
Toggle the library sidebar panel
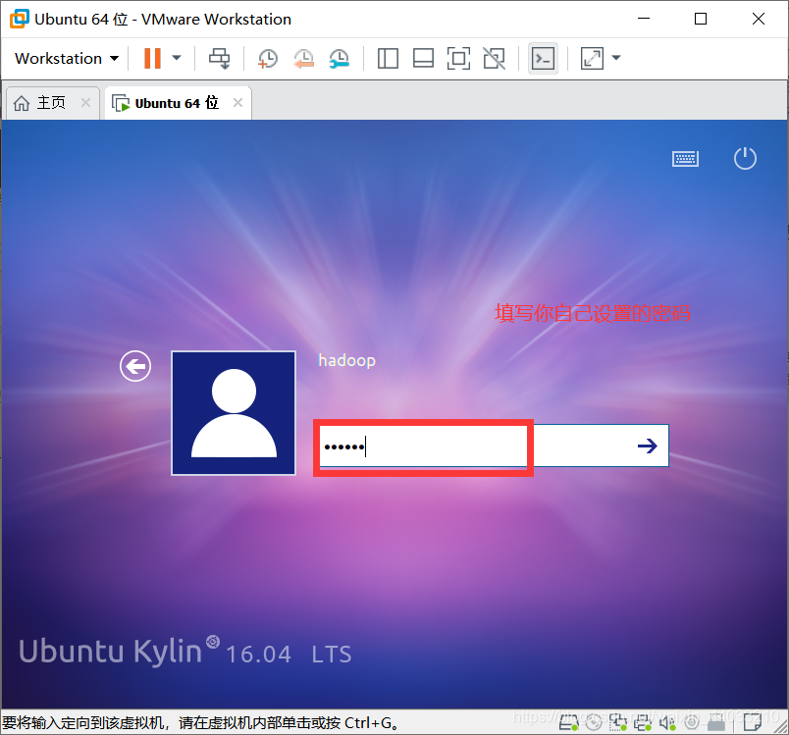click(388, 58)
